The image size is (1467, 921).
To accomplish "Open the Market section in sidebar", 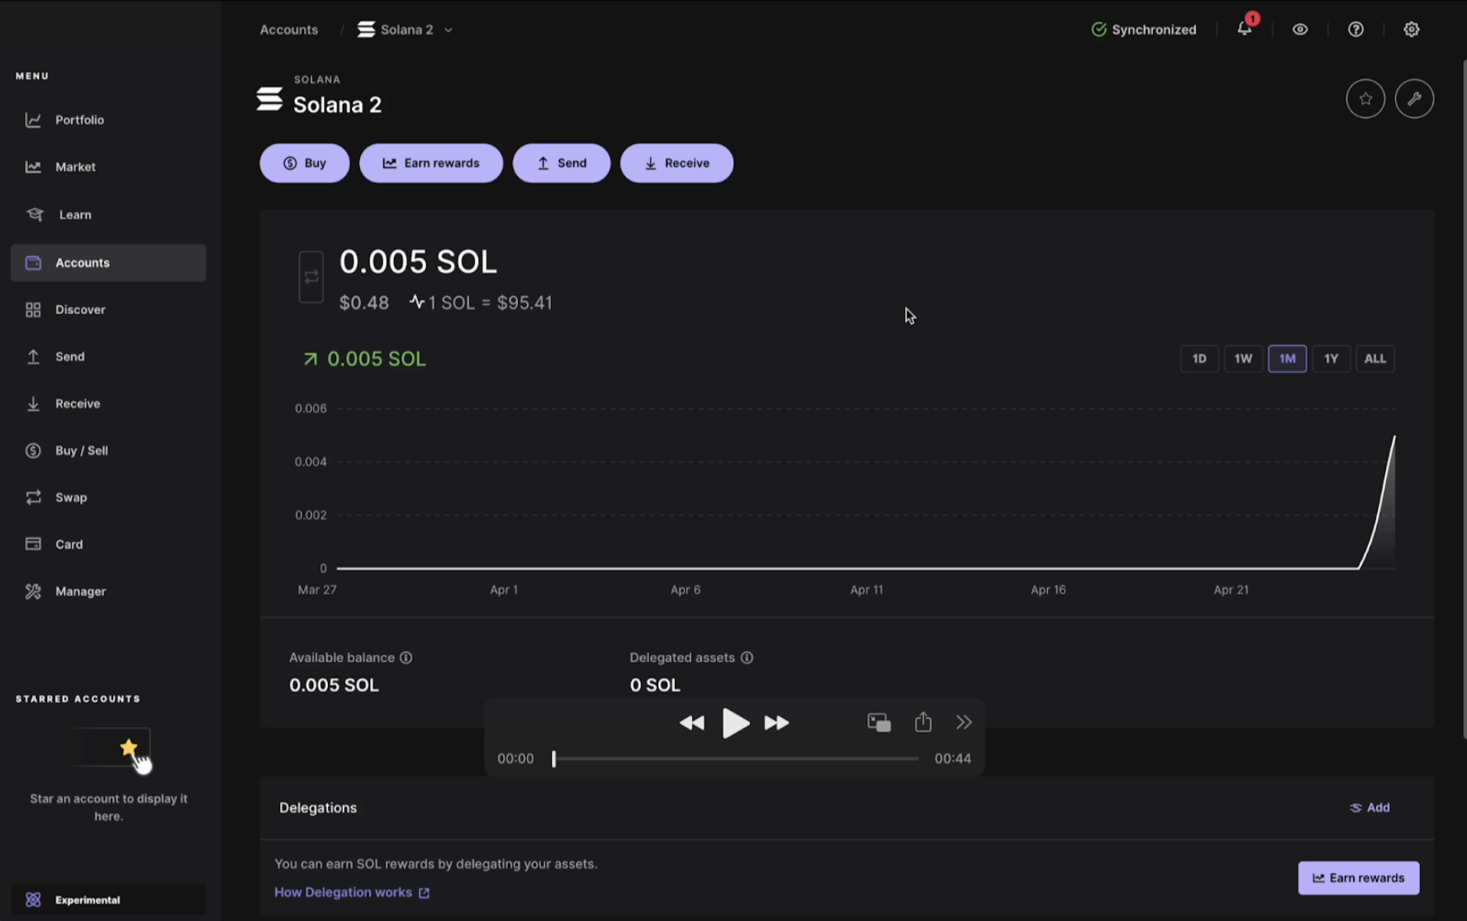I will 75,166.
